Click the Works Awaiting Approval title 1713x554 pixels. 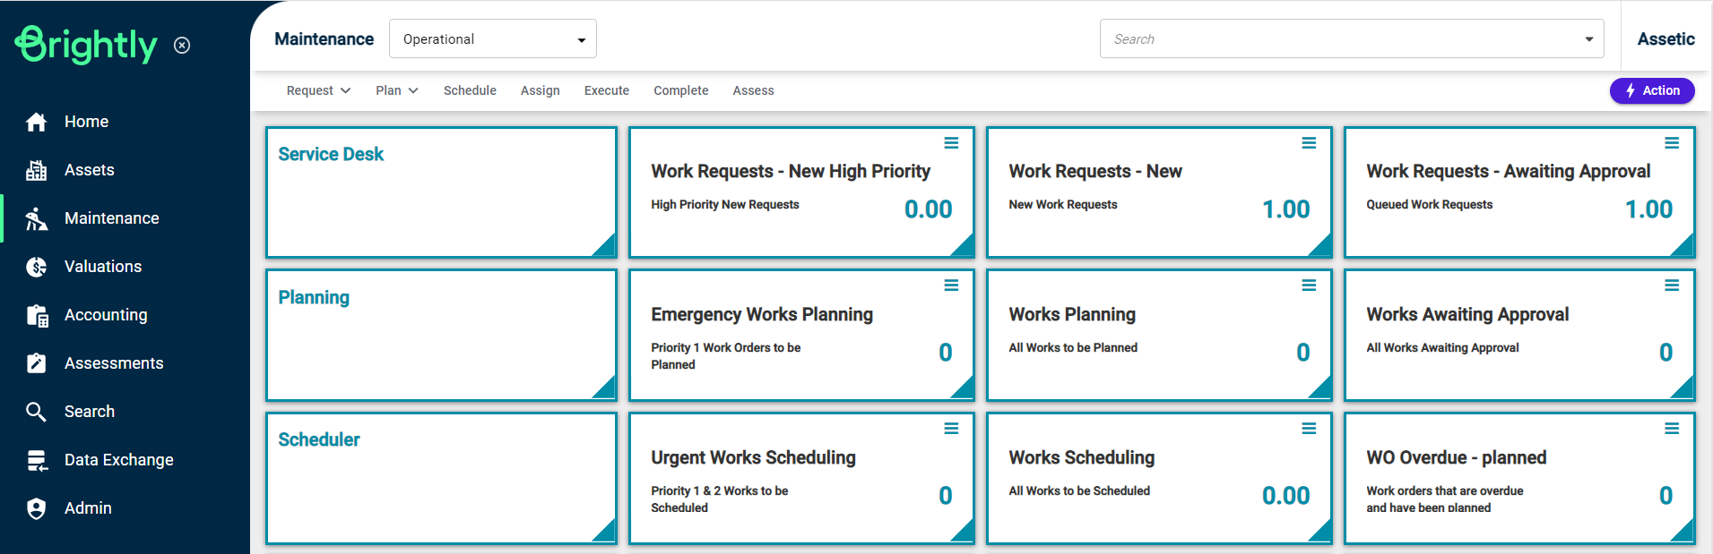[x=1467, y=314]
